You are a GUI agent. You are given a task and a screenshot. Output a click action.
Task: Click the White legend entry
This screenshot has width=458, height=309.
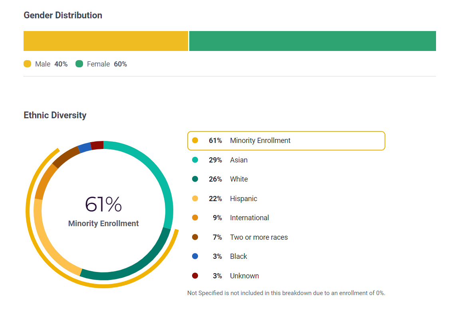coord(238,179)
